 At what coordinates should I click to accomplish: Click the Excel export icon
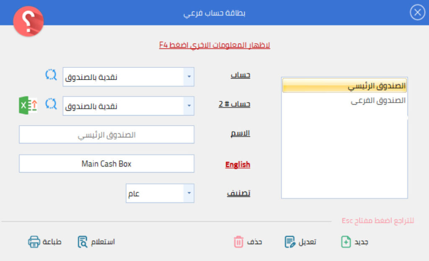pos(28,105)
